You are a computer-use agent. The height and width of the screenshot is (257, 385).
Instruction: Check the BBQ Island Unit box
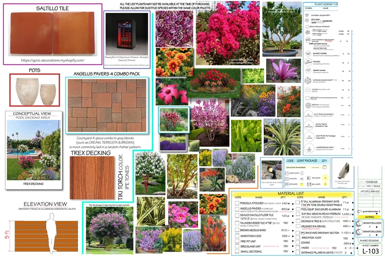tap(237, 246)
